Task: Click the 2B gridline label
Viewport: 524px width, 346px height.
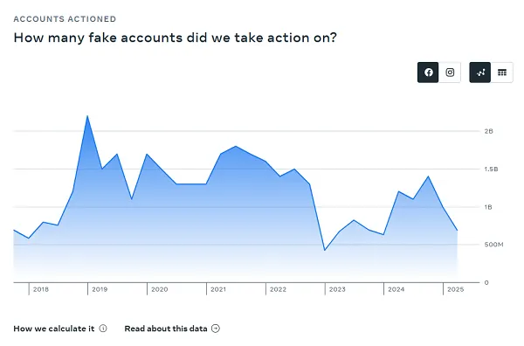Action: point(488,131)
